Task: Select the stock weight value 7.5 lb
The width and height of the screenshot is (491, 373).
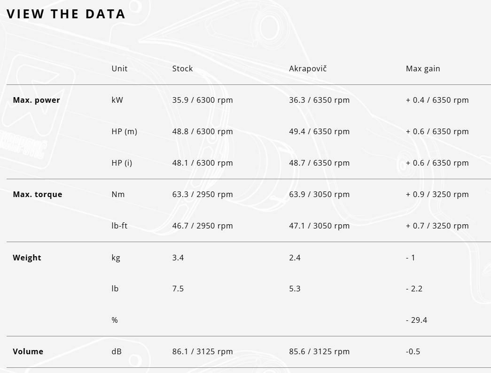Action: 178,289
